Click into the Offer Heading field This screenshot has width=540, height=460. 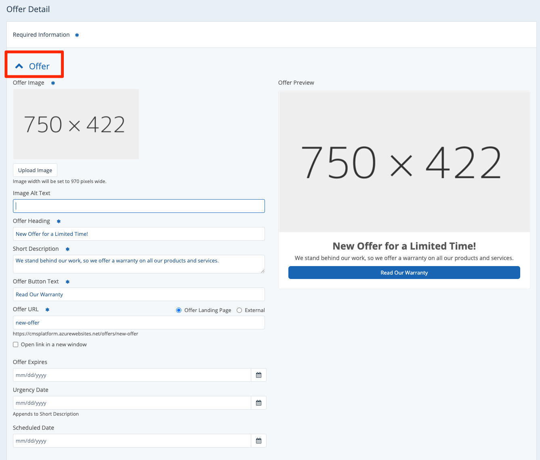139,234
